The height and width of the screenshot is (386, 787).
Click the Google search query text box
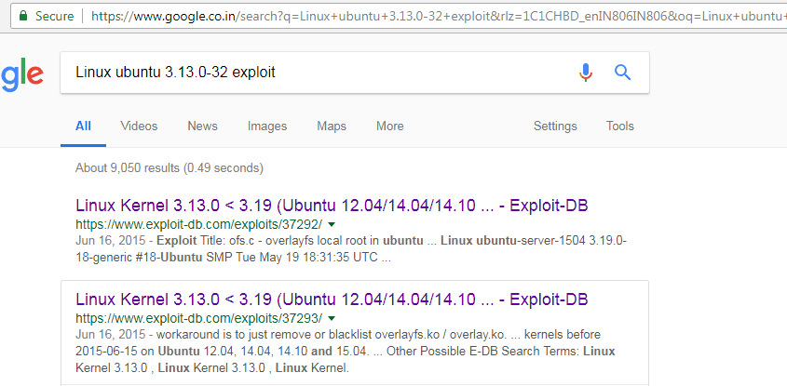307,73
